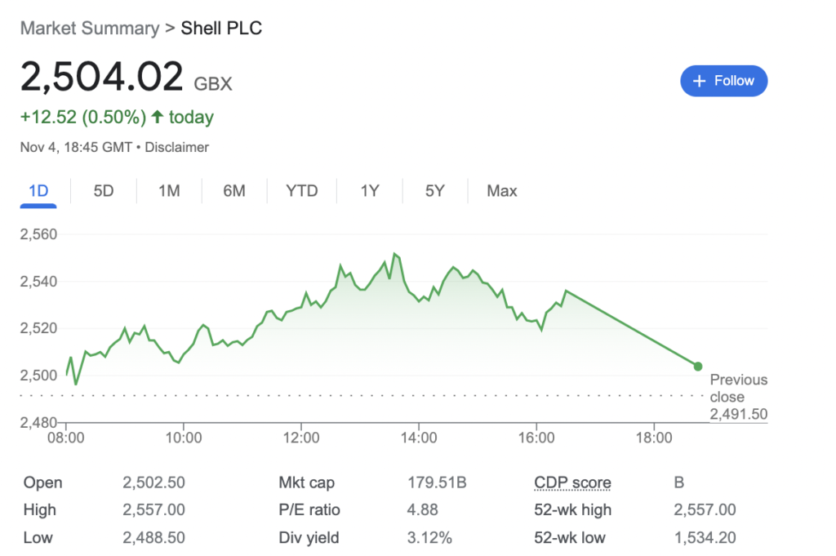Click the 08:00 time axis label
Screen dimensions: 836x556
(x=66, y=438)
